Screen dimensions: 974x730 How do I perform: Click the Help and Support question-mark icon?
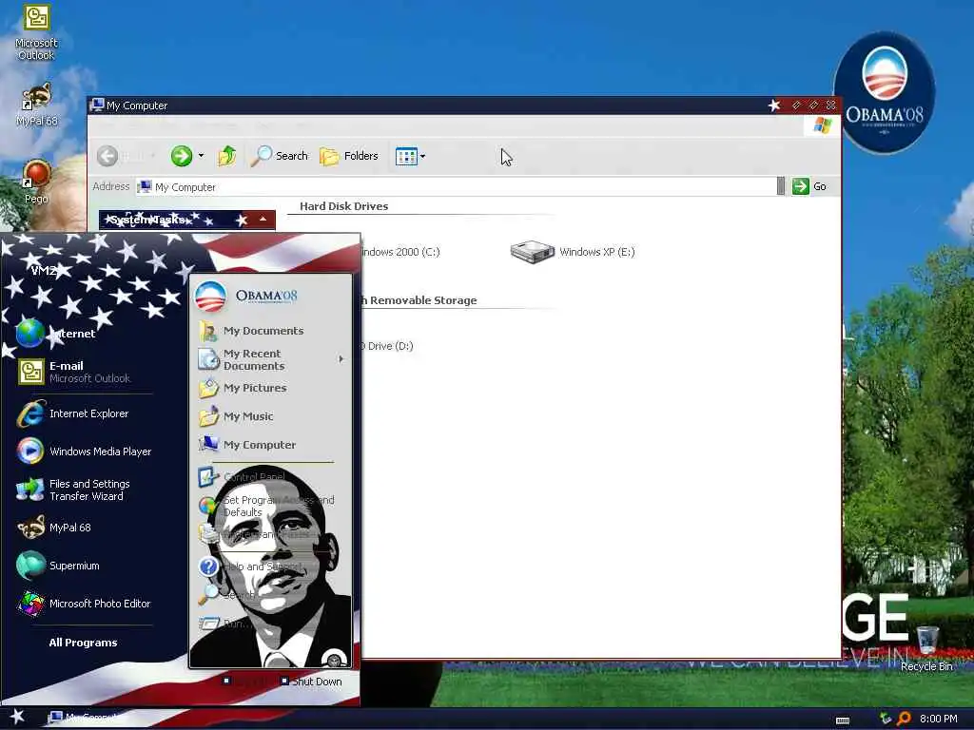(x=208, y=567)
